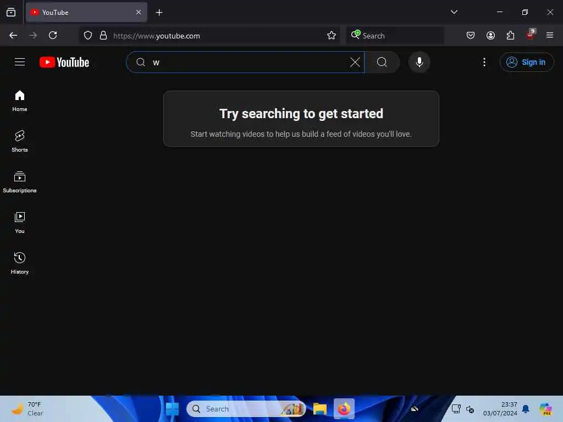The height and width of the screenshot is (422, 563).
Task: Go to Shorts in sidebar
Action: point(20,141)
